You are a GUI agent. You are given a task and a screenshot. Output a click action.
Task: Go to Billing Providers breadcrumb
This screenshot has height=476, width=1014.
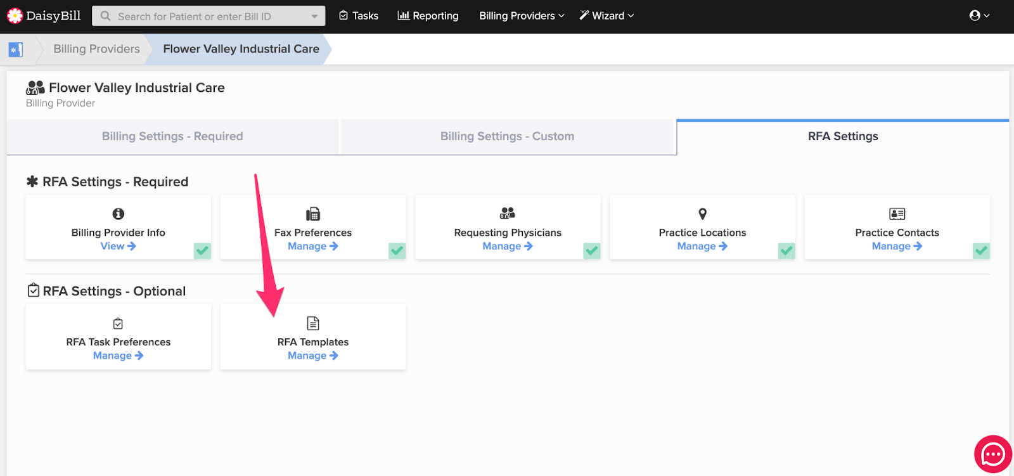click(x=96, y=49)
